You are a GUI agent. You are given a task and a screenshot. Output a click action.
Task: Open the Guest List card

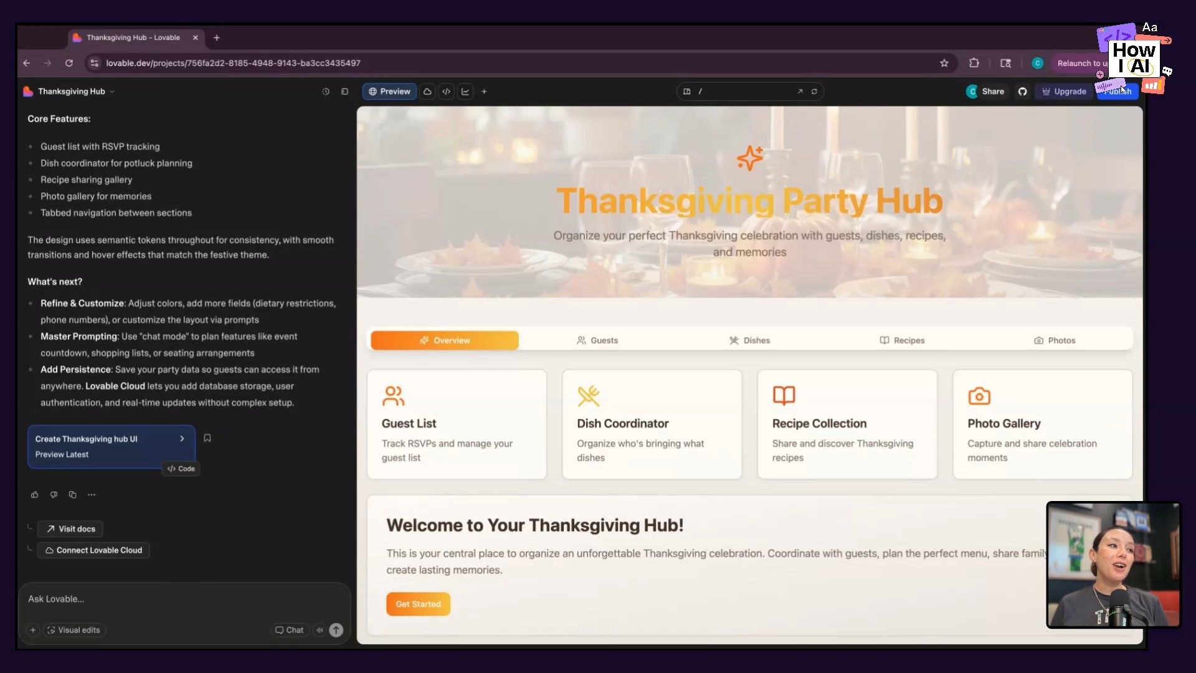pos(457,424)
